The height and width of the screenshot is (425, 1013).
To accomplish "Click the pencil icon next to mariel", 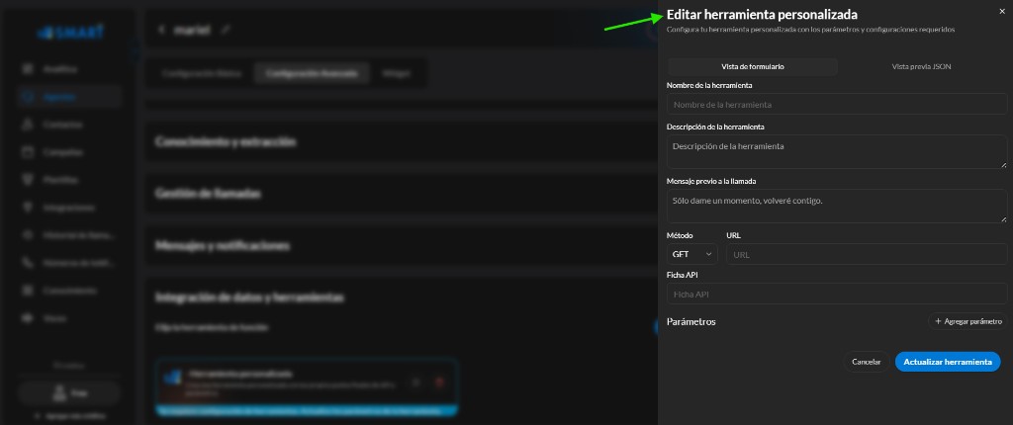I will pos(225,29).
